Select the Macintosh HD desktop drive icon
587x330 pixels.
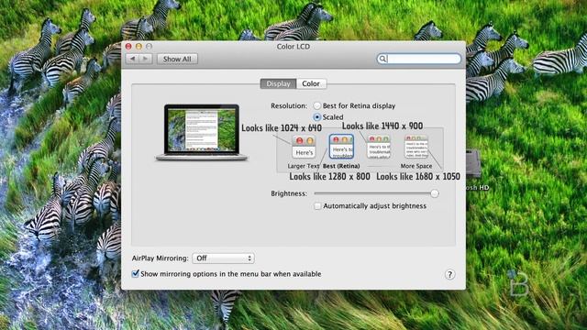(474, 163)
